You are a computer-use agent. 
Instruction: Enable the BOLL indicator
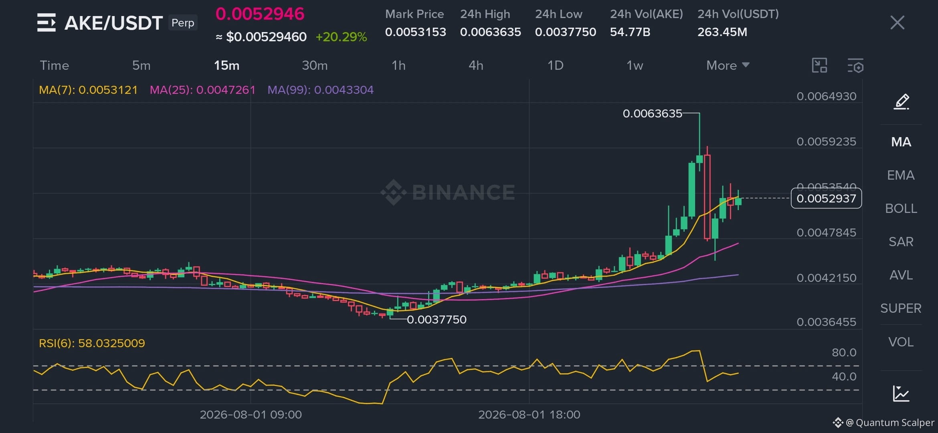click(x=901, y=208)
